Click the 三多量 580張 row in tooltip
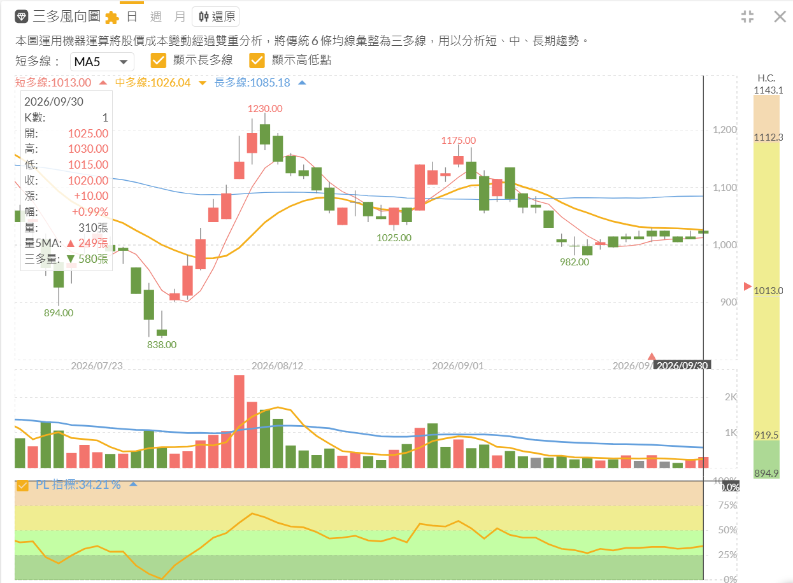 [66, 259]
